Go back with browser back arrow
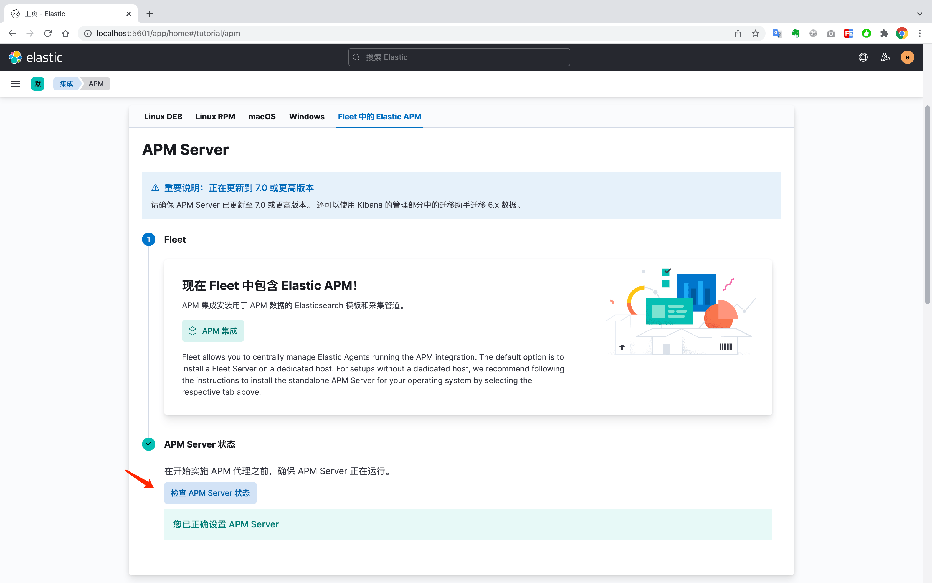This screenshot has height=583, width=932. coord(12,34)
